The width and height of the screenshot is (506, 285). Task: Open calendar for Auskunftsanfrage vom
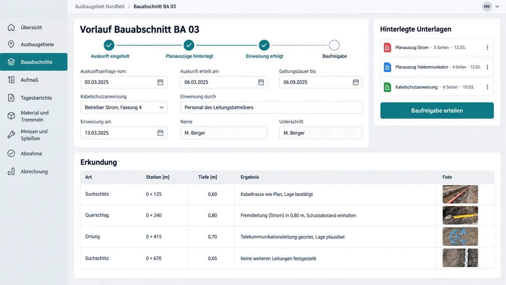click(160, 82)
